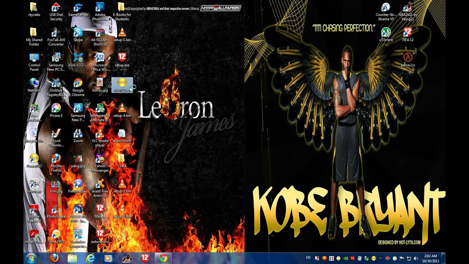The height and width of the screenshot is (264, 469).
Task: Select the setup.exe file
Action: (122, 60)
